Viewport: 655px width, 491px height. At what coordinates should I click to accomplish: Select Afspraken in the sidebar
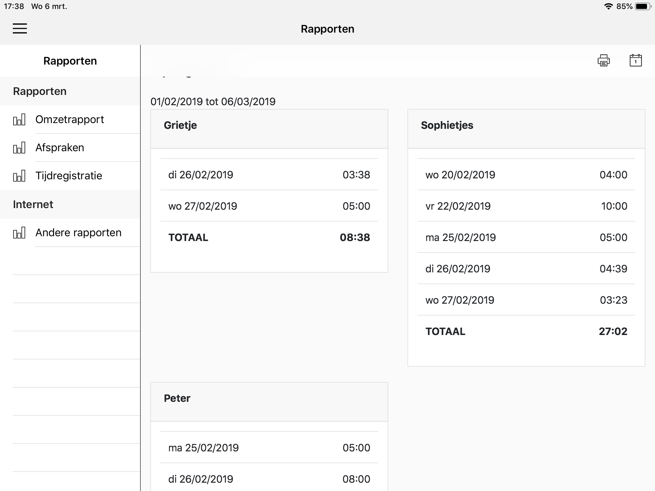click(60, 148)
